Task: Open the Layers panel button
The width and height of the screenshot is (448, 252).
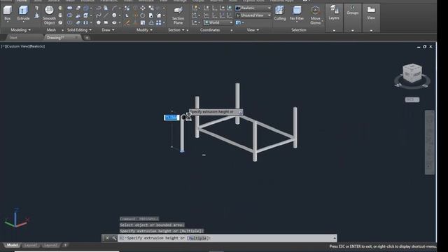Action: 334,13
